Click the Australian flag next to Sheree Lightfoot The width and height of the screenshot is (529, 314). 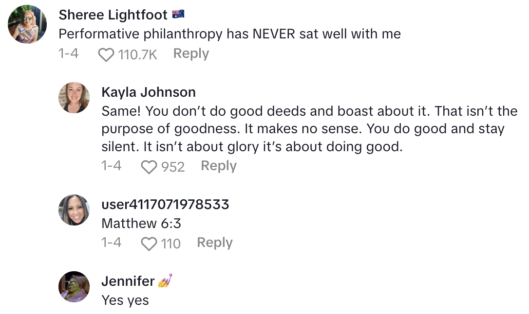(178, 15)
